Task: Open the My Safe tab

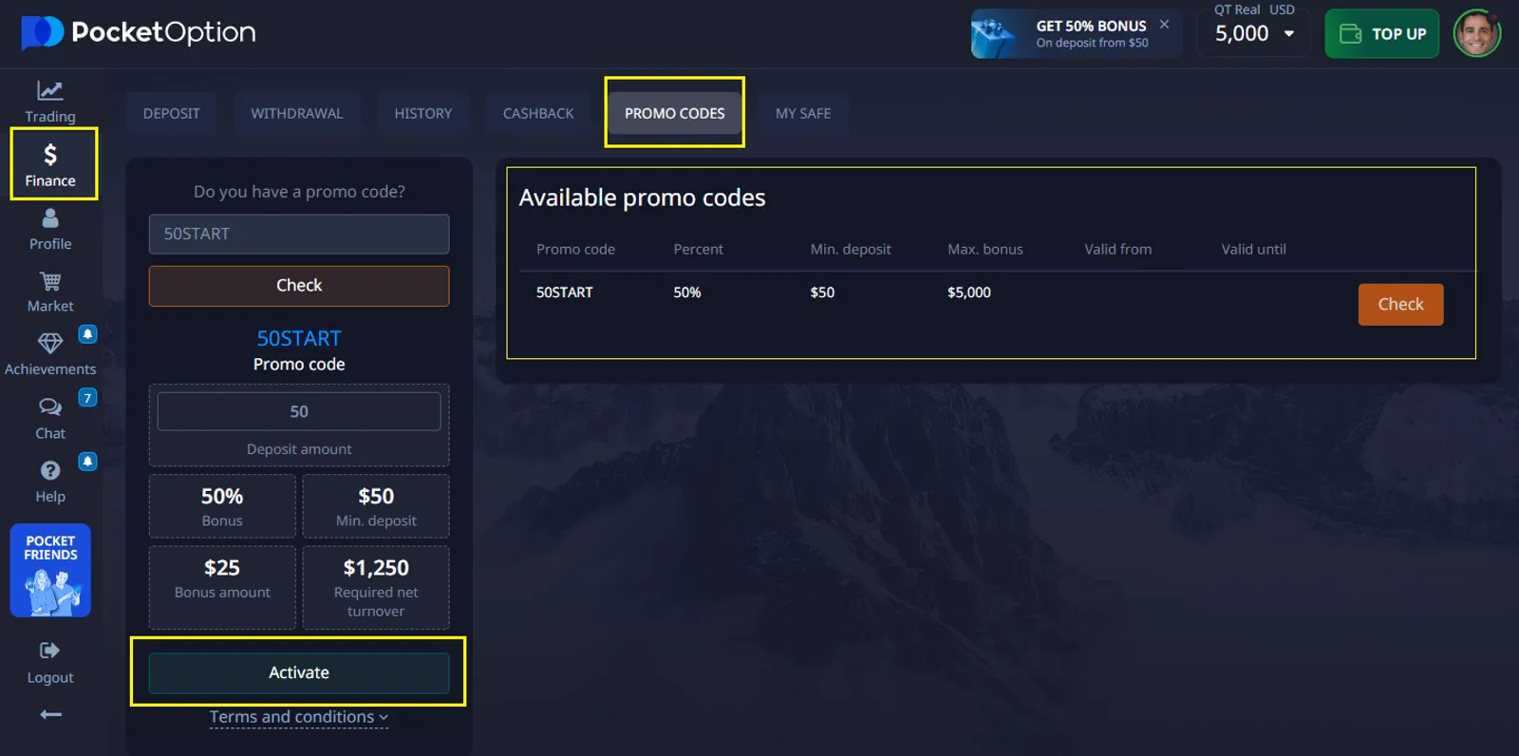Action: (802, 113)
